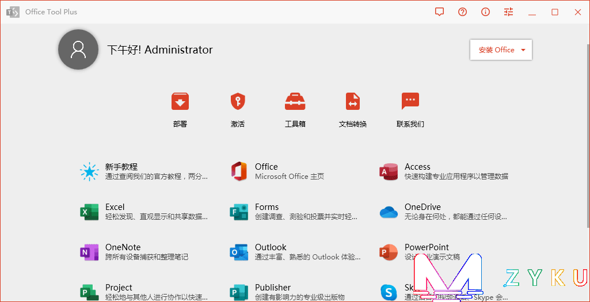Click the 激活 label
Screen dimensions: 590x302
[x=238, y=124]
